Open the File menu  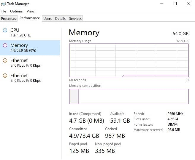pyautogui.click(x=3, y=11)
